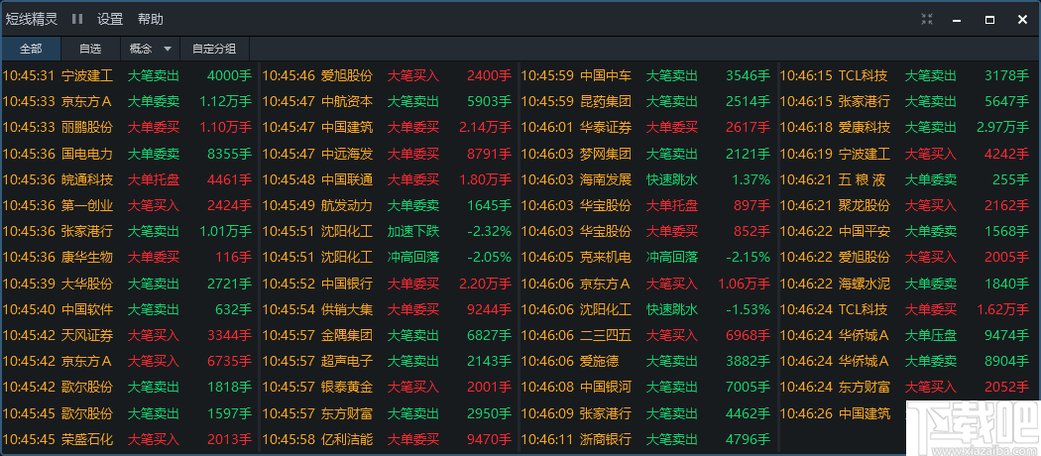Viewport: 1041px width, 456px height.
Task: Close the 短线精灵 window
Action: (1020, 19)
